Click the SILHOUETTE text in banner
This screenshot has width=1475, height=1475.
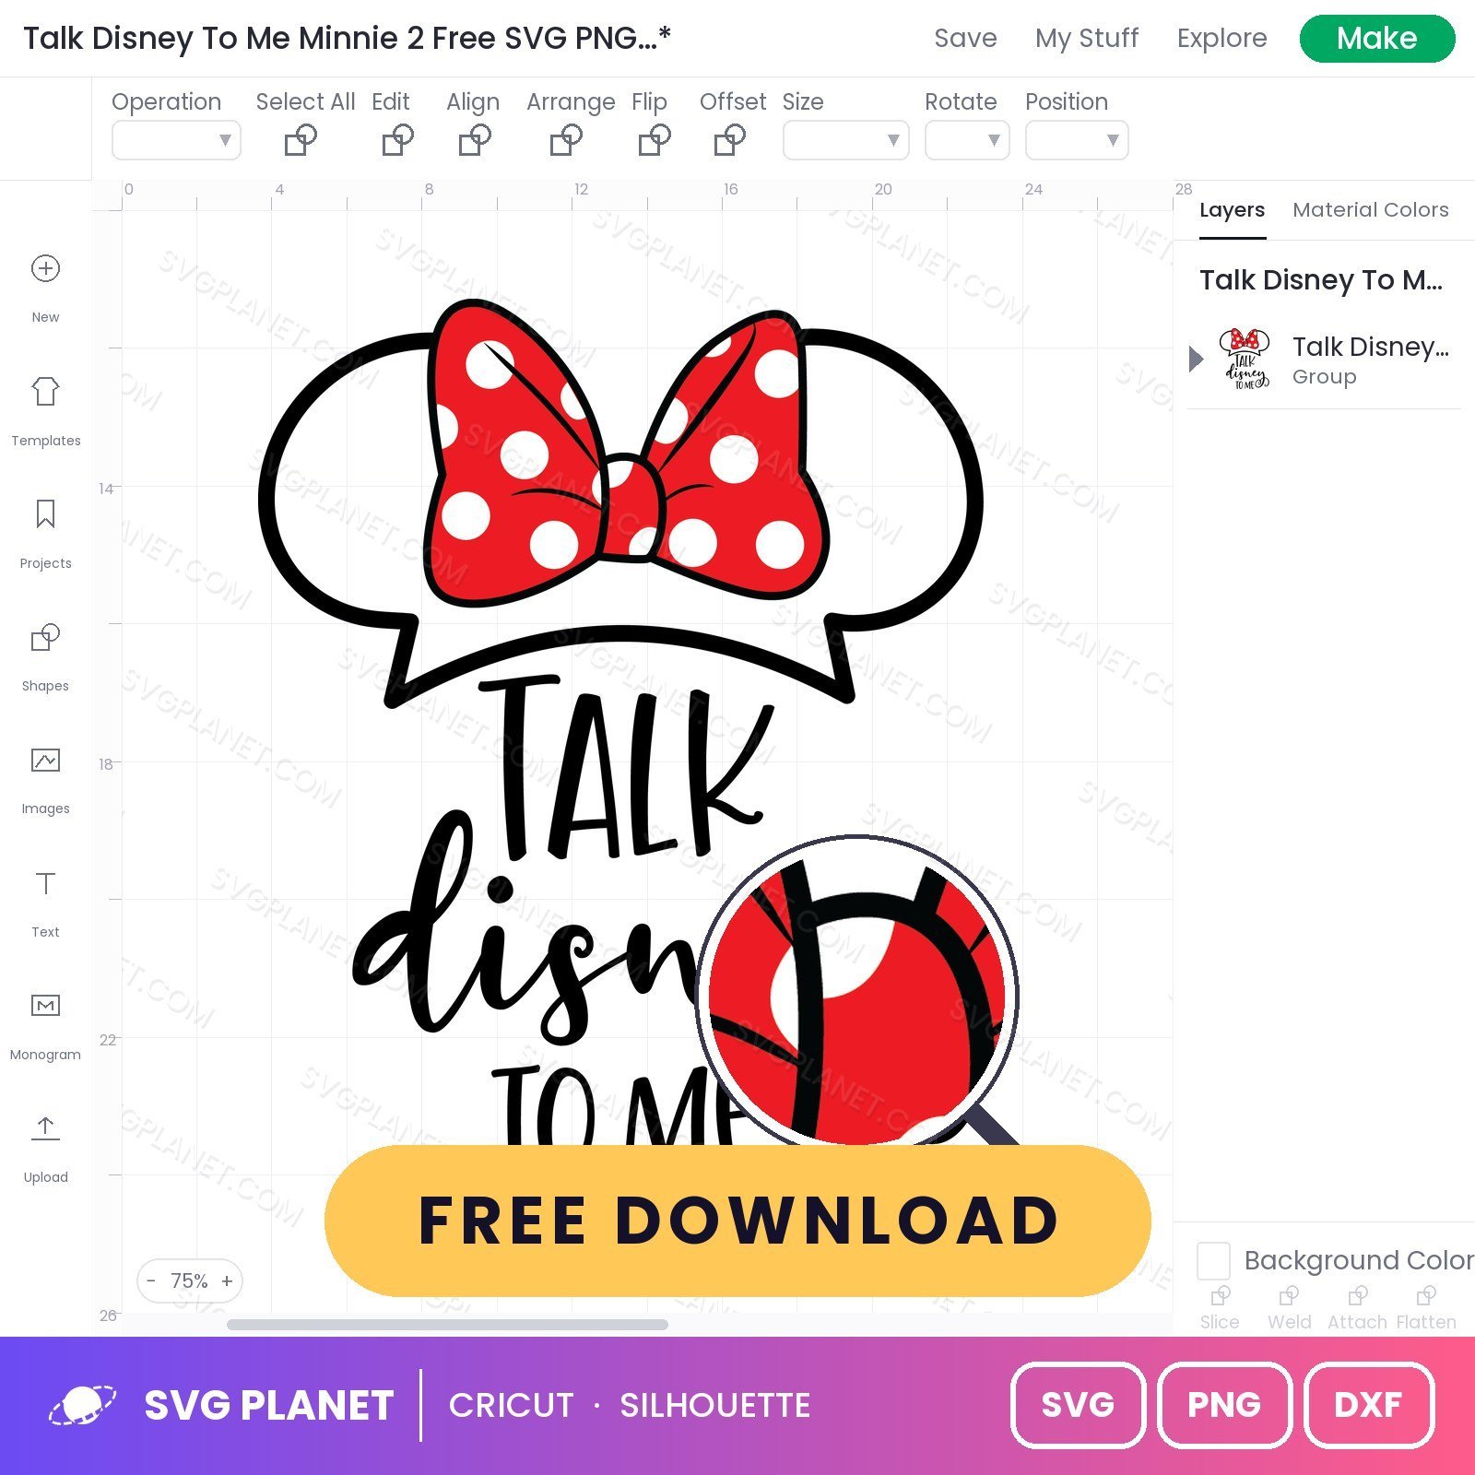pos(714,1405)
